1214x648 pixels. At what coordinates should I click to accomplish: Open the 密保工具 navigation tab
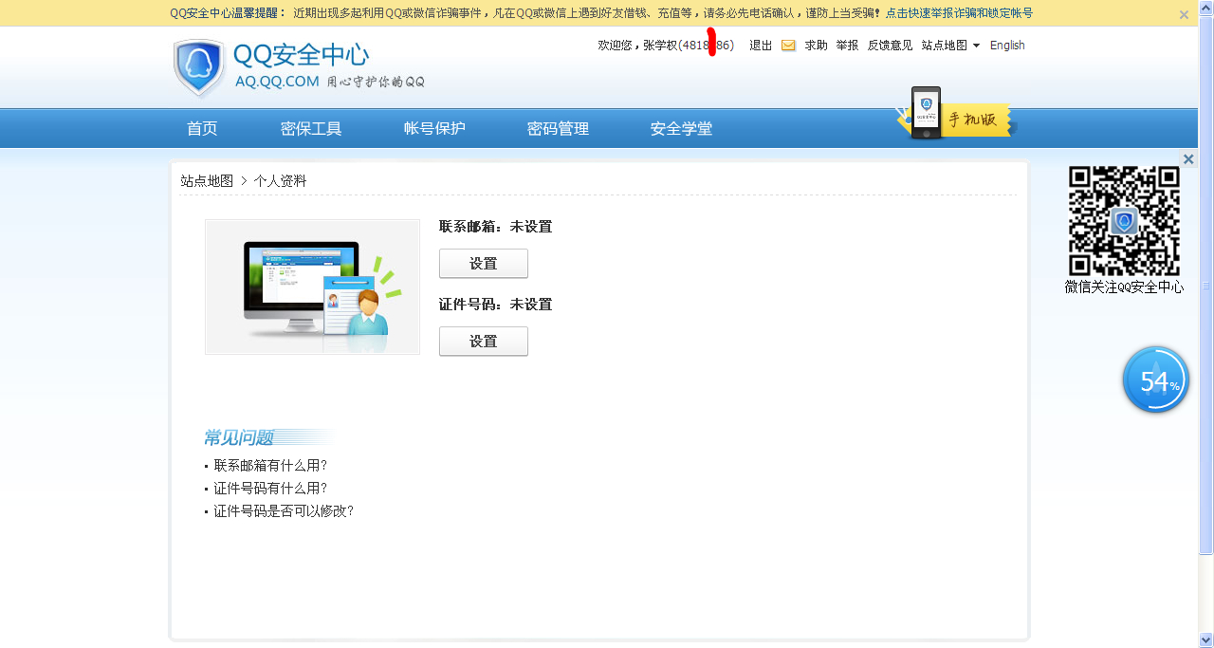point(311,129)
